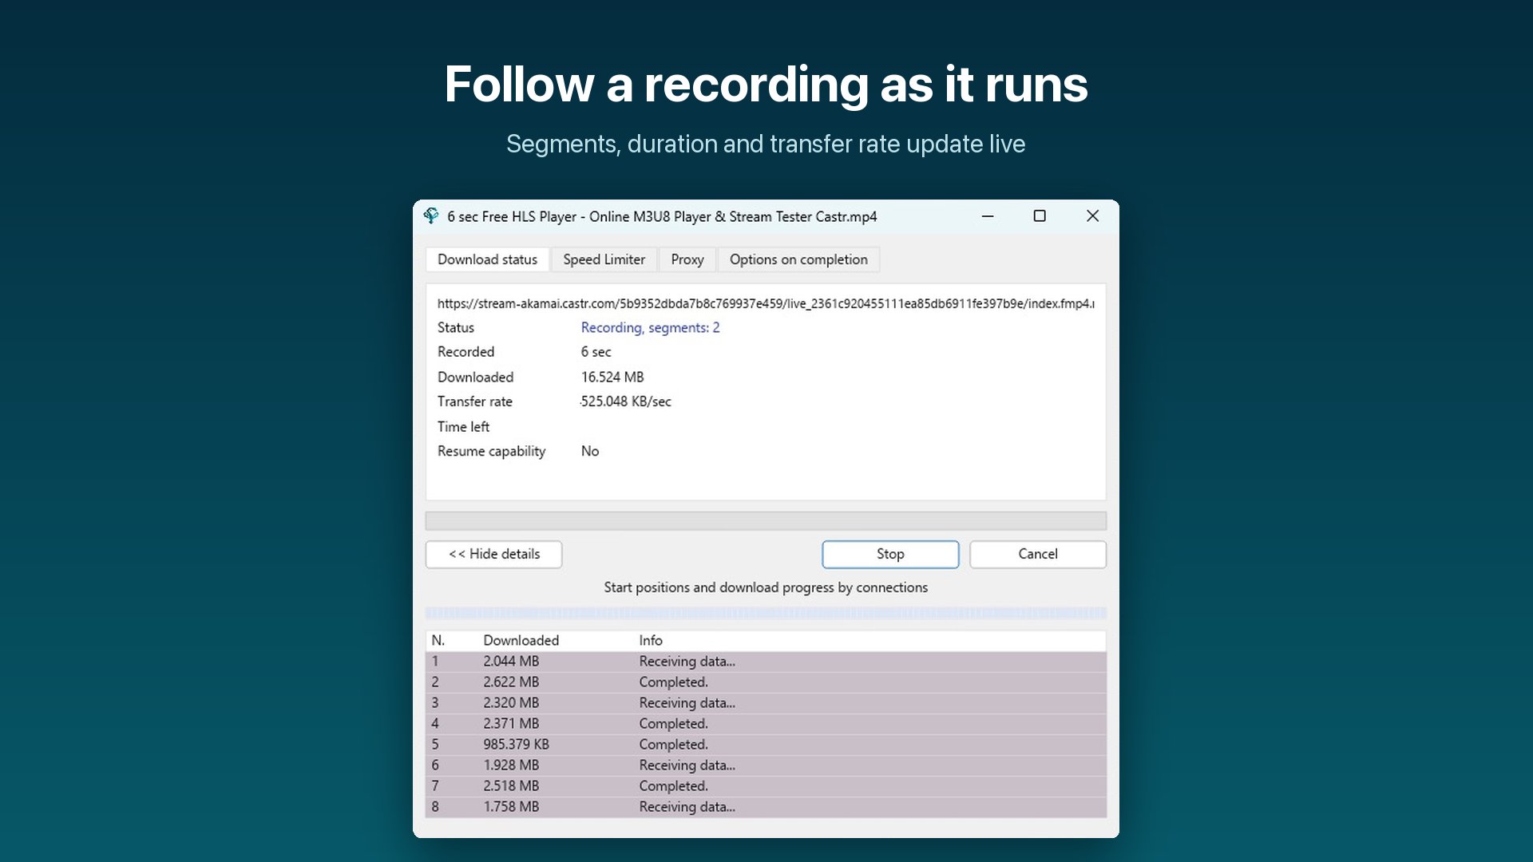
Task: Click the '16.524 MB' downloaded value
Action: (x=612, y=377)
